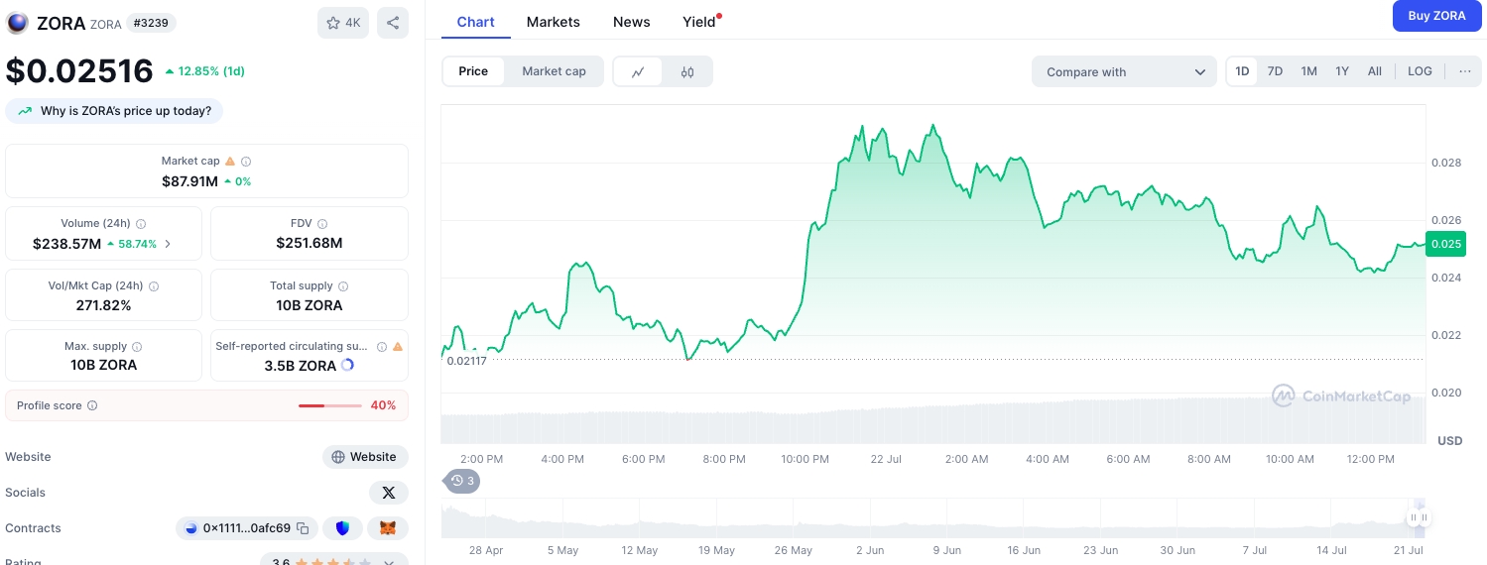The width and height of the screenshot is (1487, 565).
Task: Click Market cap info icon
Action: (x=246, y=161)
